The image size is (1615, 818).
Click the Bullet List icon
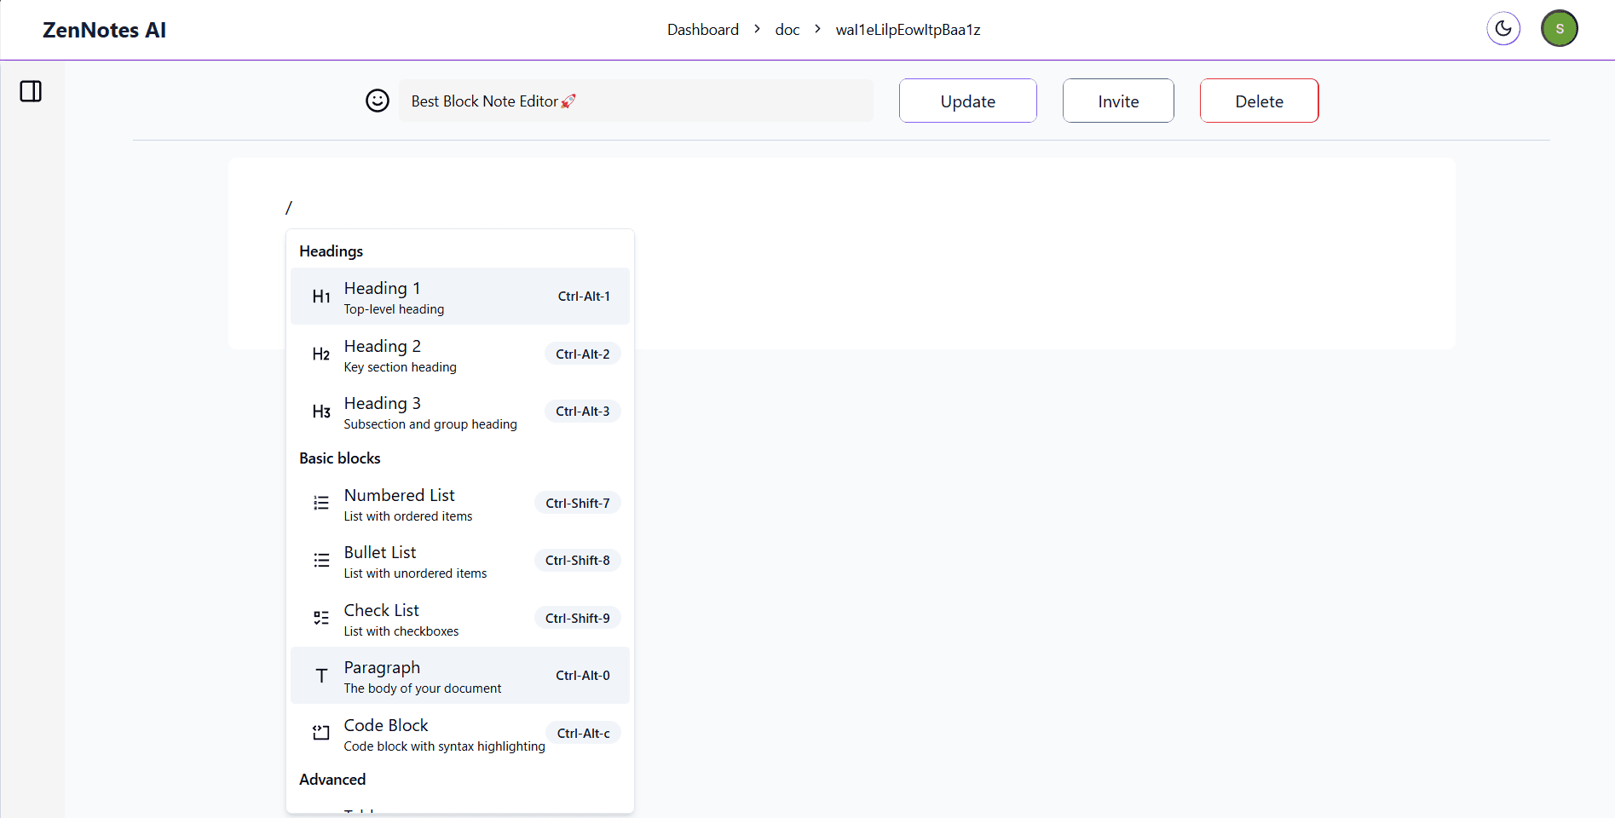pyautogui.click(x=321, y=561)
